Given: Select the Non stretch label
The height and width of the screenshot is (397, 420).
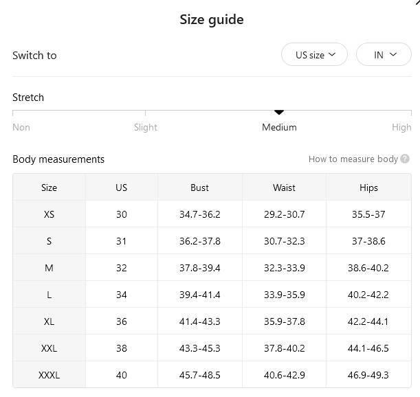Looking at the screenshot, I should [x=21, y=127].
